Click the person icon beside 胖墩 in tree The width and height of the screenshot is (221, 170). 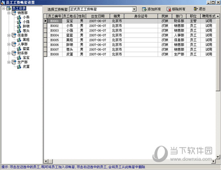pos(19,26)
